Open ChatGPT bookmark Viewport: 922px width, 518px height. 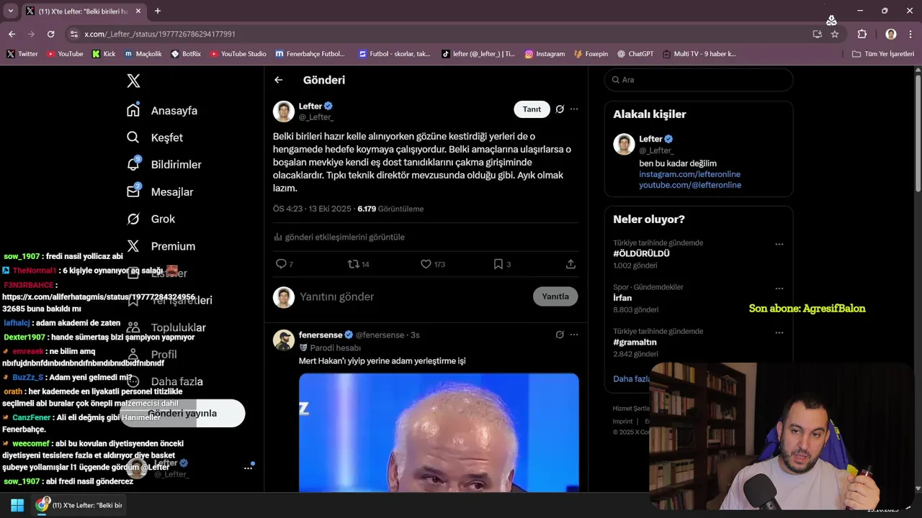[x=635, y=54]
